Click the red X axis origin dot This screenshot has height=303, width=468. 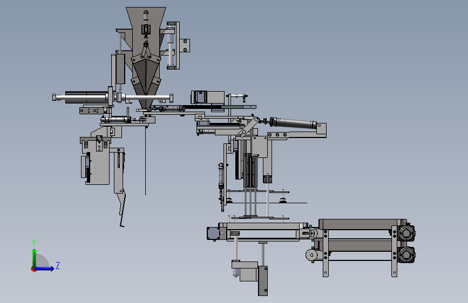click(33, 269)
